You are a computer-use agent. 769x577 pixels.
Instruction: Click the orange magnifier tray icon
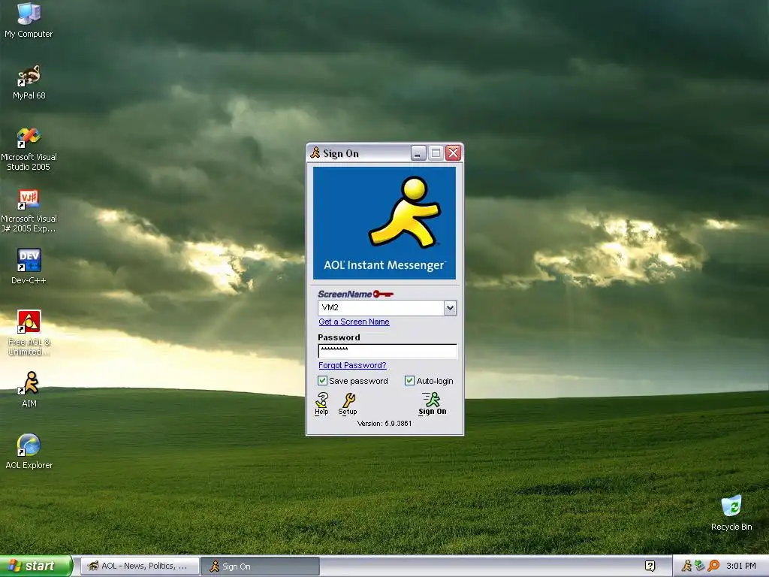(713, 566)
